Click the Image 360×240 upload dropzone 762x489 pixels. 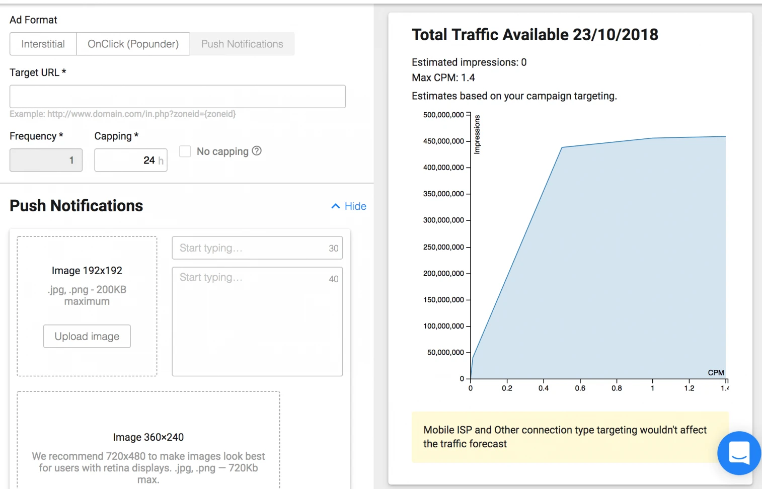(148, 440)
